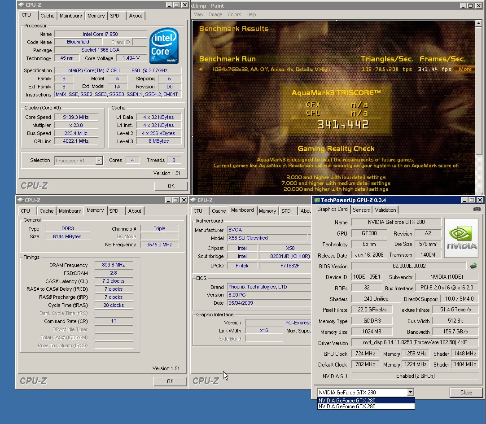
Task: Open the Image menu in Paint
Action: click(x=215, y=14)
